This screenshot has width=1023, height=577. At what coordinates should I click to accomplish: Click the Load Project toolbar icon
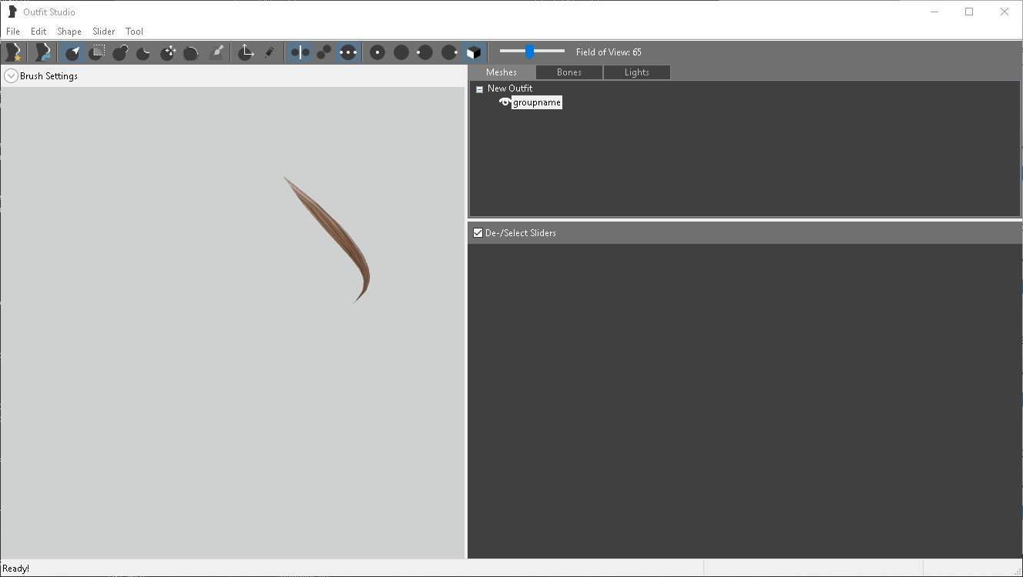coord(42,52)
